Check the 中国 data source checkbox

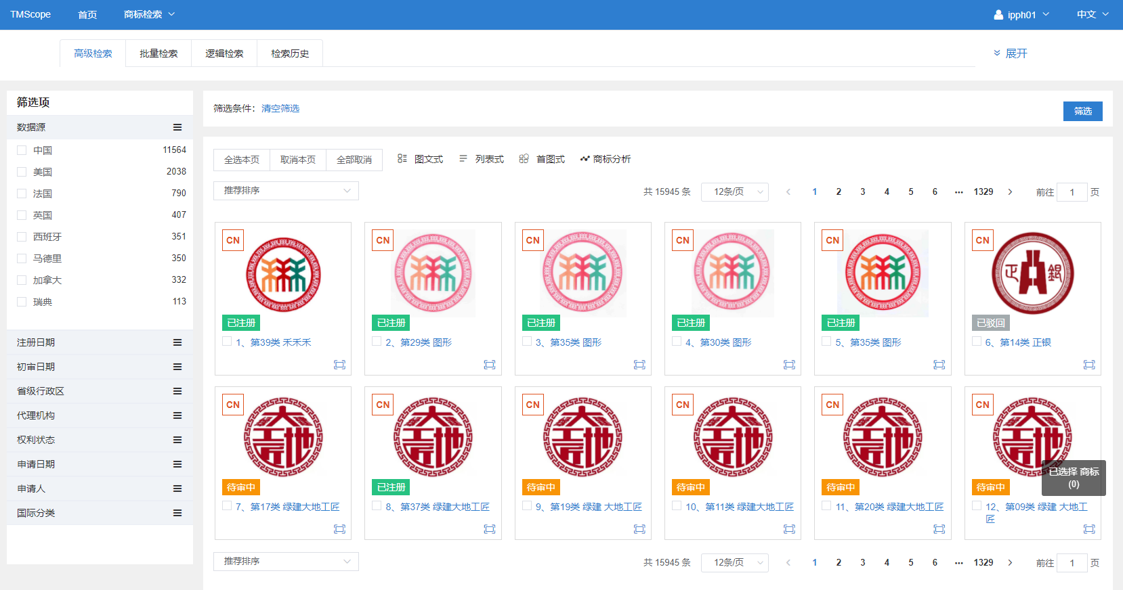tap(22, 150)
